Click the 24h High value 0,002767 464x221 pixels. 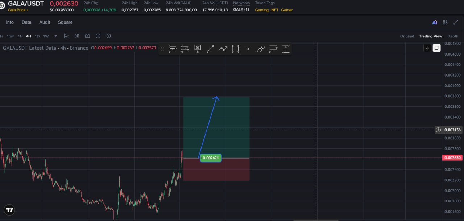(x=130, y=10)
